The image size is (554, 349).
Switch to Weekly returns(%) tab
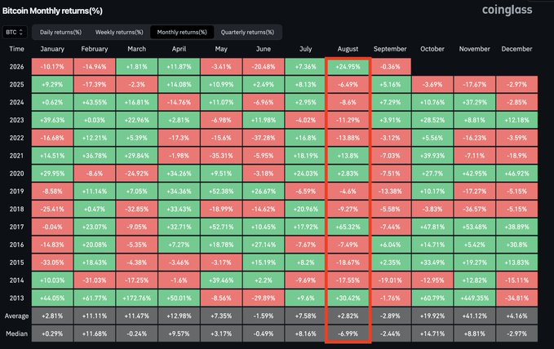coord(119,32)
